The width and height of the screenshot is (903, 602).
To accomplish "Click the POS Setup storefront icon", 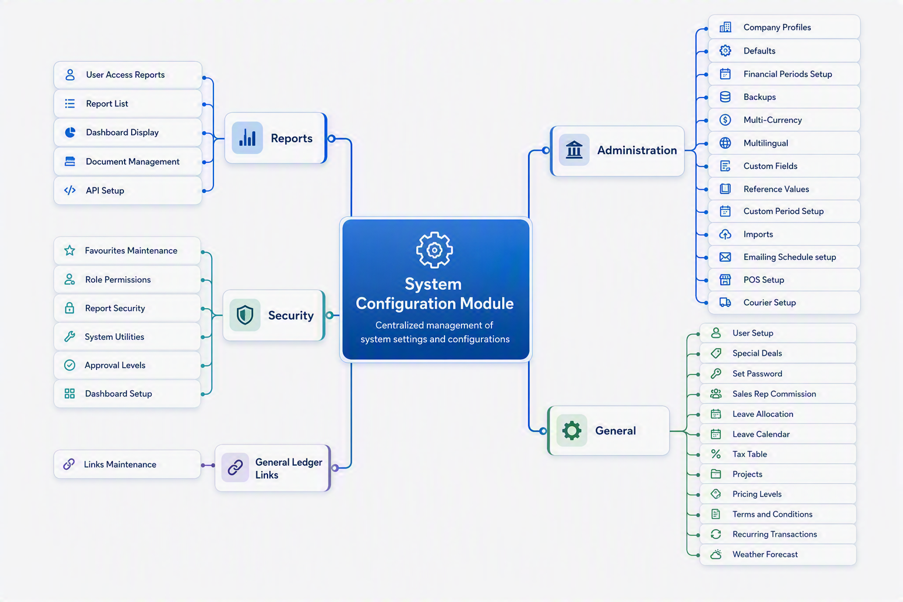I will coord(725,280).
